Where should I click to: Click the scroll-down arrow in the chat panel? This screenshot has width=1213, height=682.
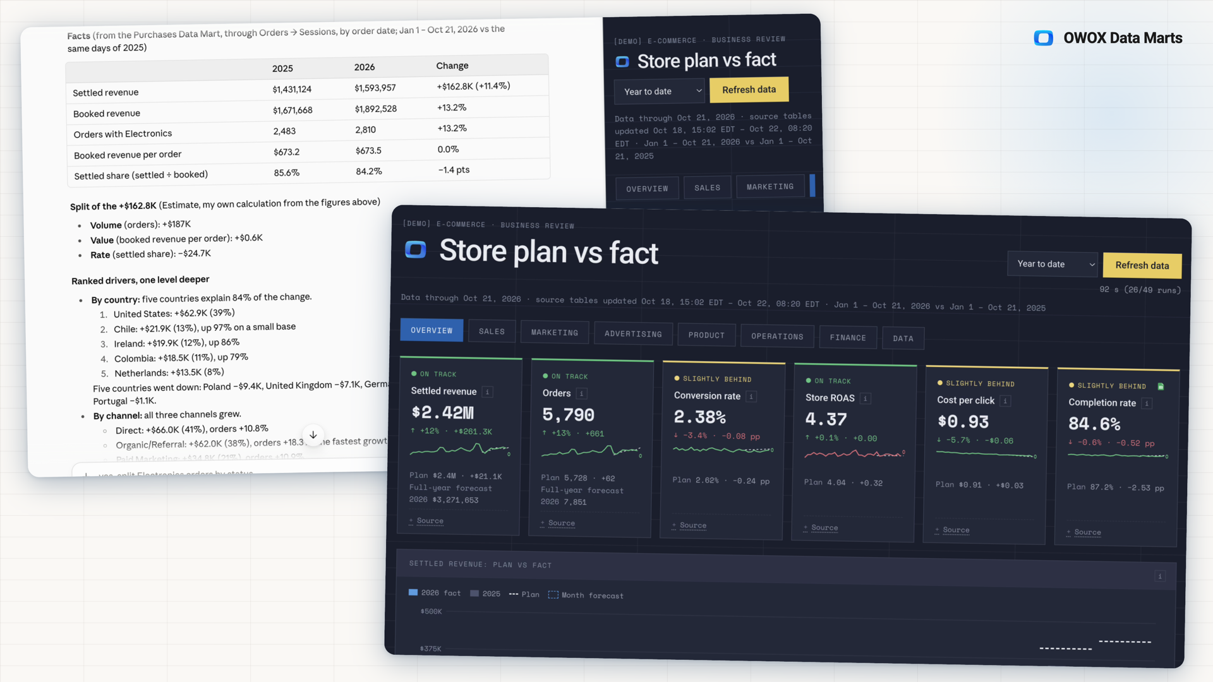[313, 435]
